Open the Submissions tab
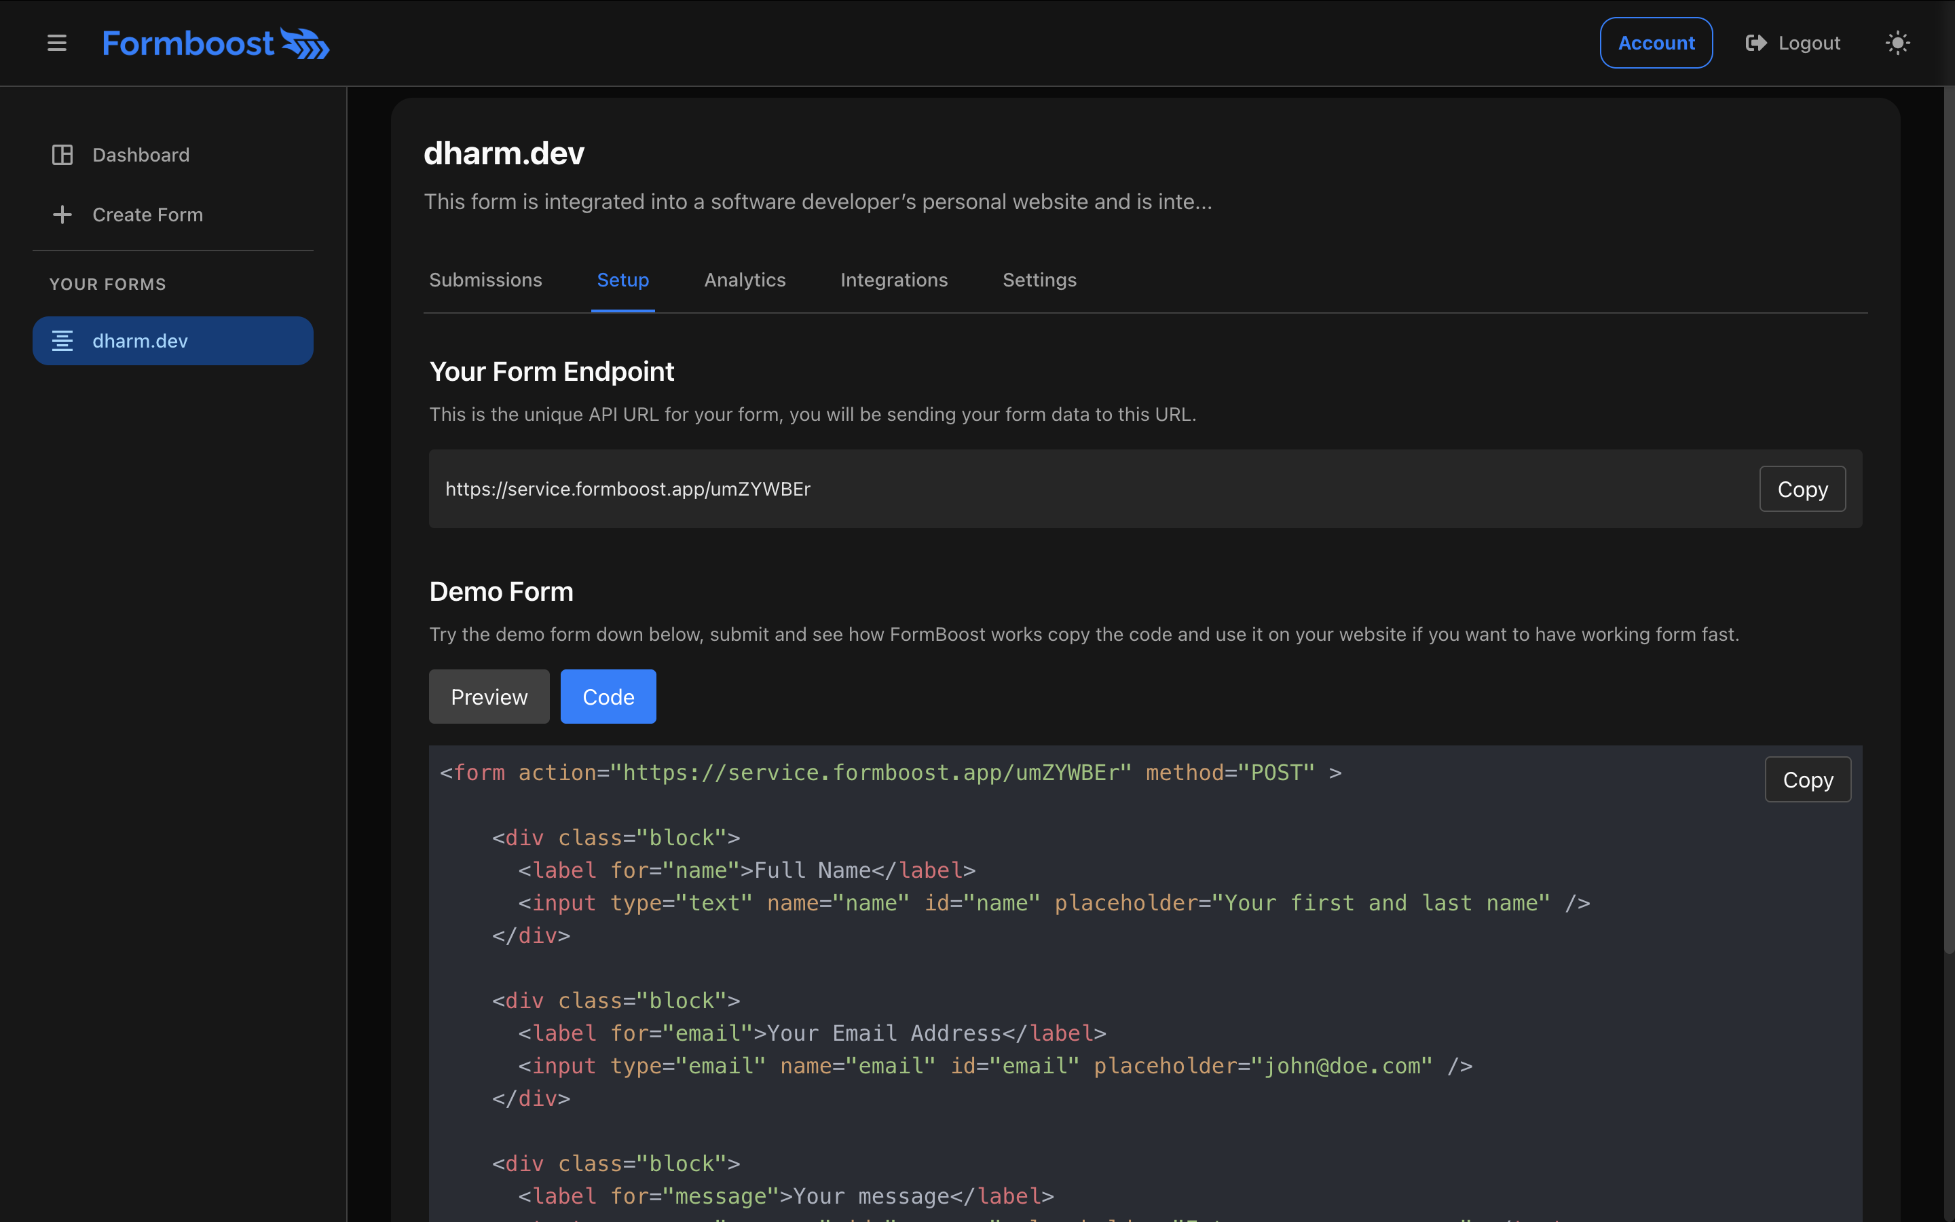Screen dimensions: 1955x1222 click(485, 280)
